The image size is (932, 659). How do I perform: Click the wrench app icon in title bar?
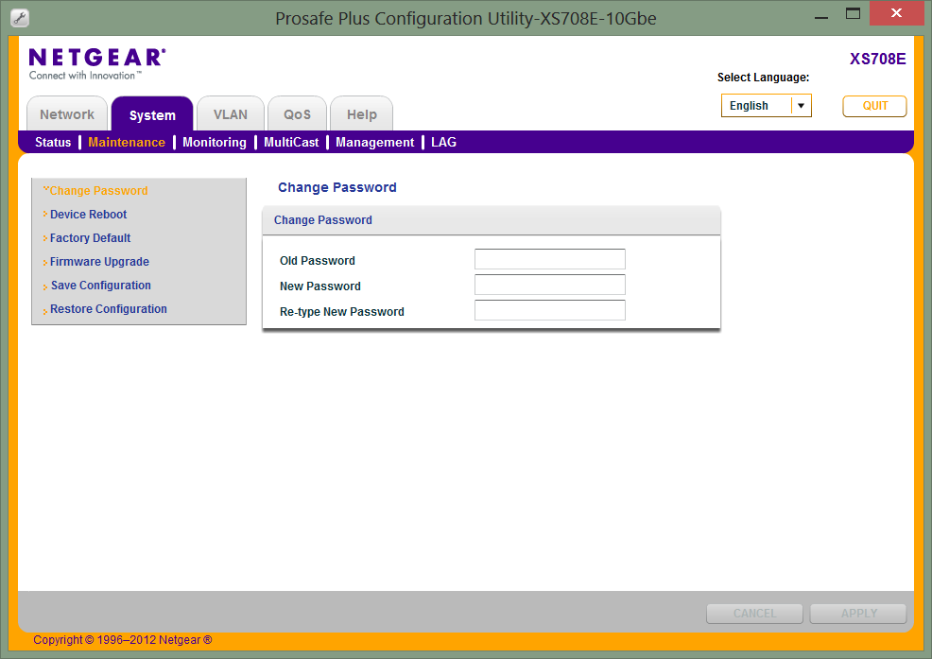[20, 18]
